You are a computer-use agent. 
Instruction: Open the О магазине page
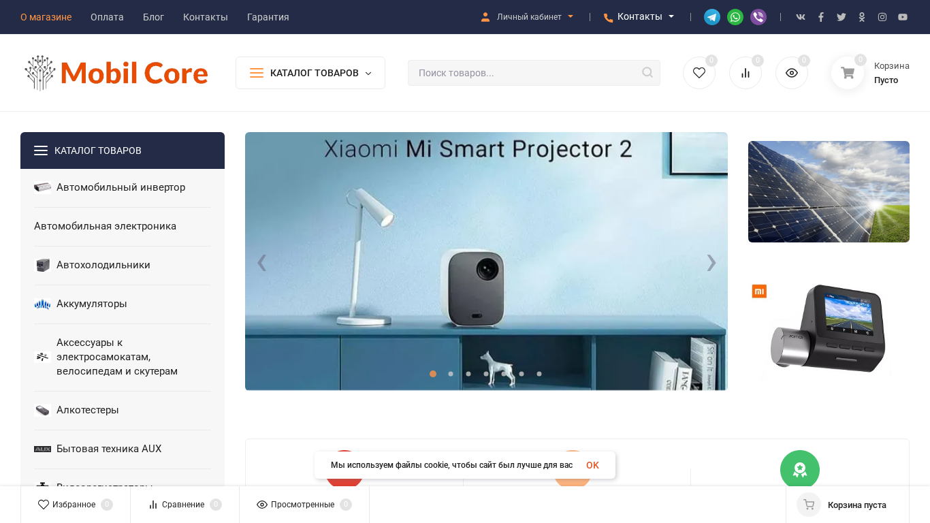[46, 17]
